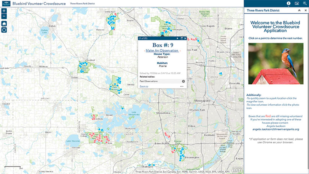The image size is (309, 174).
Task: Click the 'Prairie' habitat value
Action: [163, 66]
